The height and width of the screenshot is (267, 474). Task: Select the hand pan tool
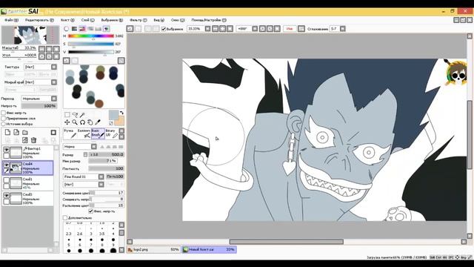[90, 122]
